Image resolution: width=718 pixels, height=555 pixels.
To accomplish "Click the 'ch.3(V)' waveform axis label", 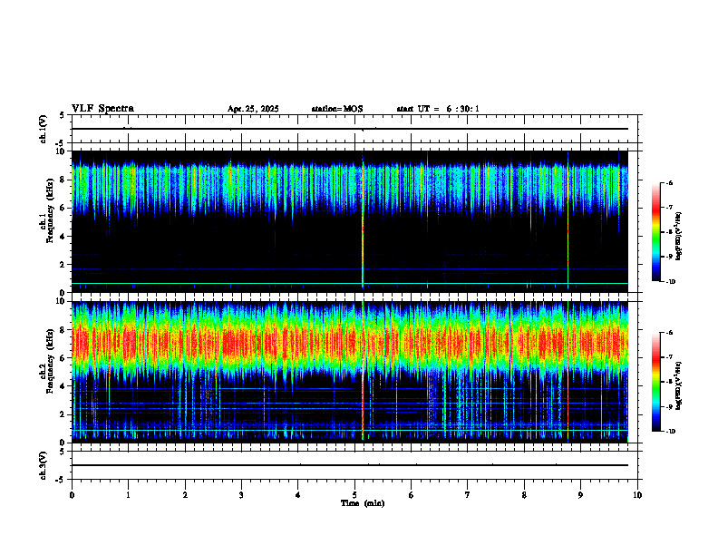I will point(44,465).
